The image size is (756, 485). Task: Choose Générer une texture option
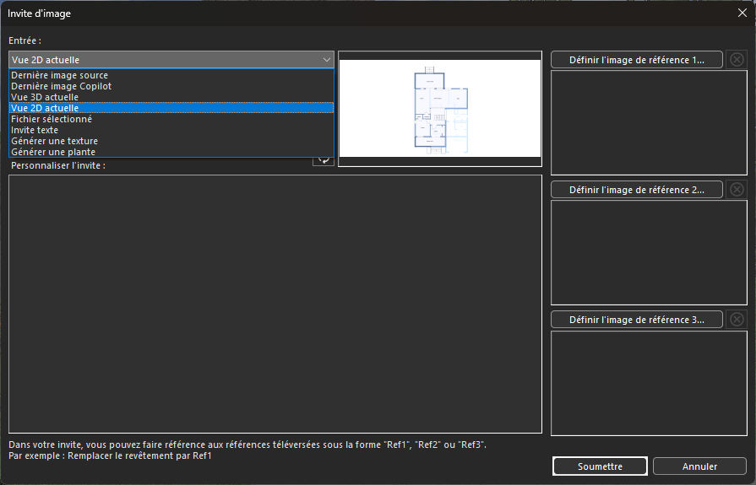[171, 141]
